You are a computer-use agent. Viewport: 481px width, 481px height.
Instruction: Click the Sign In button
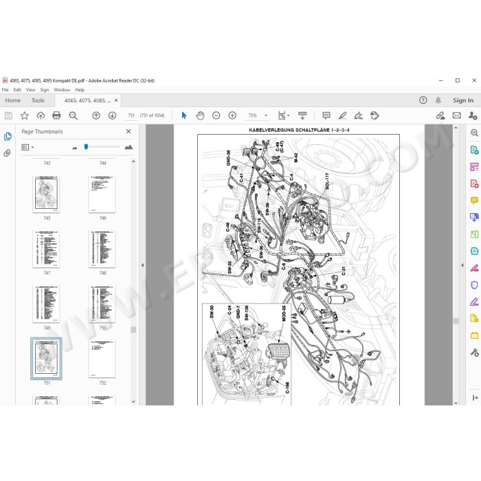coord(463,100)
